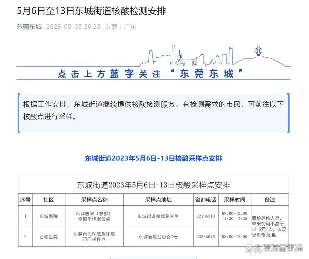Image resolution: width=309 pixels, height=259 pixels.
Task: Click the row number 2 cell
Action: 25,236
